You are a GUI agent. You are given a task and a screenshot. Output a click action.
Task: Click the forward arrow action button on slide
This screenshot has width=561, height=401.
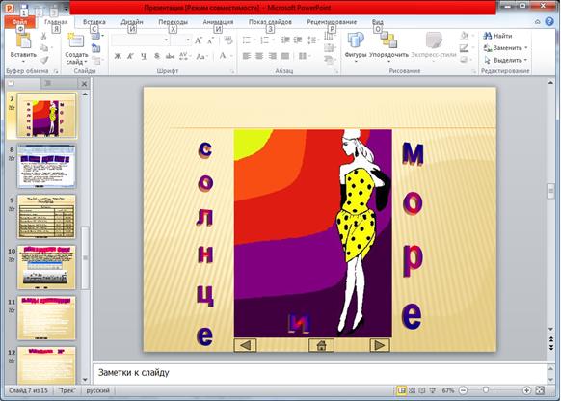[379, 345]
